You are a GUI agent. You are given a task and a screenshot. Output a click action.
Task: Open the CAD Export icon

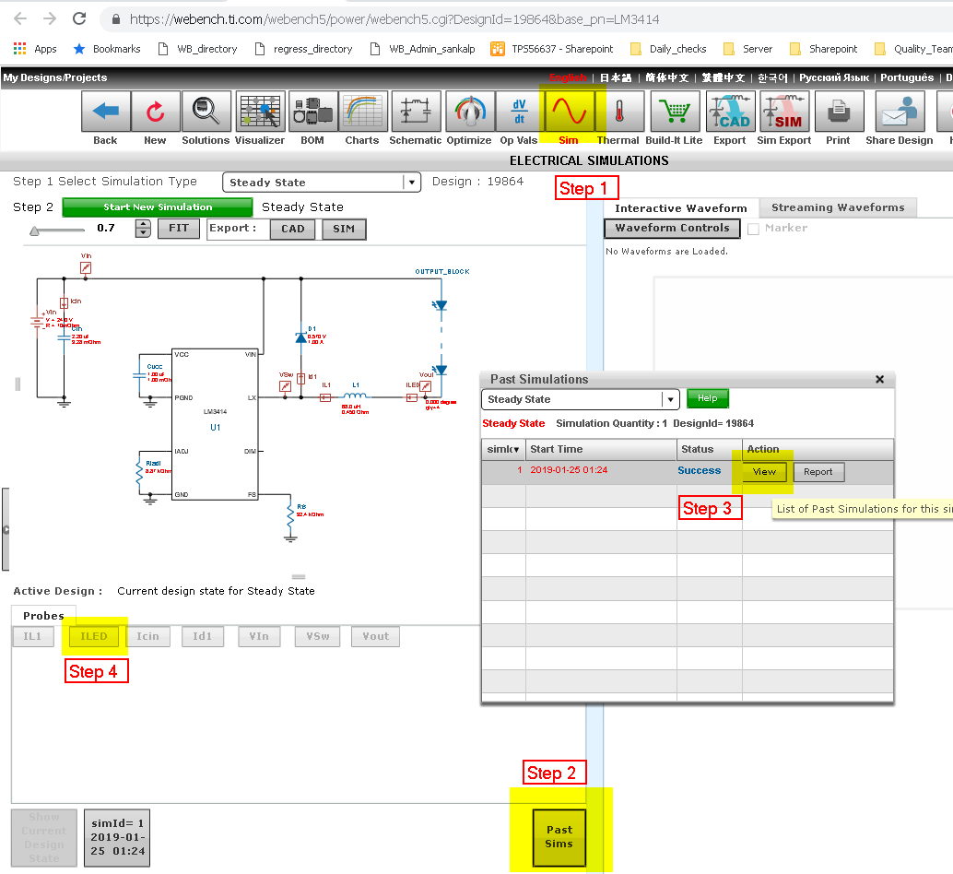coord(731,112)
